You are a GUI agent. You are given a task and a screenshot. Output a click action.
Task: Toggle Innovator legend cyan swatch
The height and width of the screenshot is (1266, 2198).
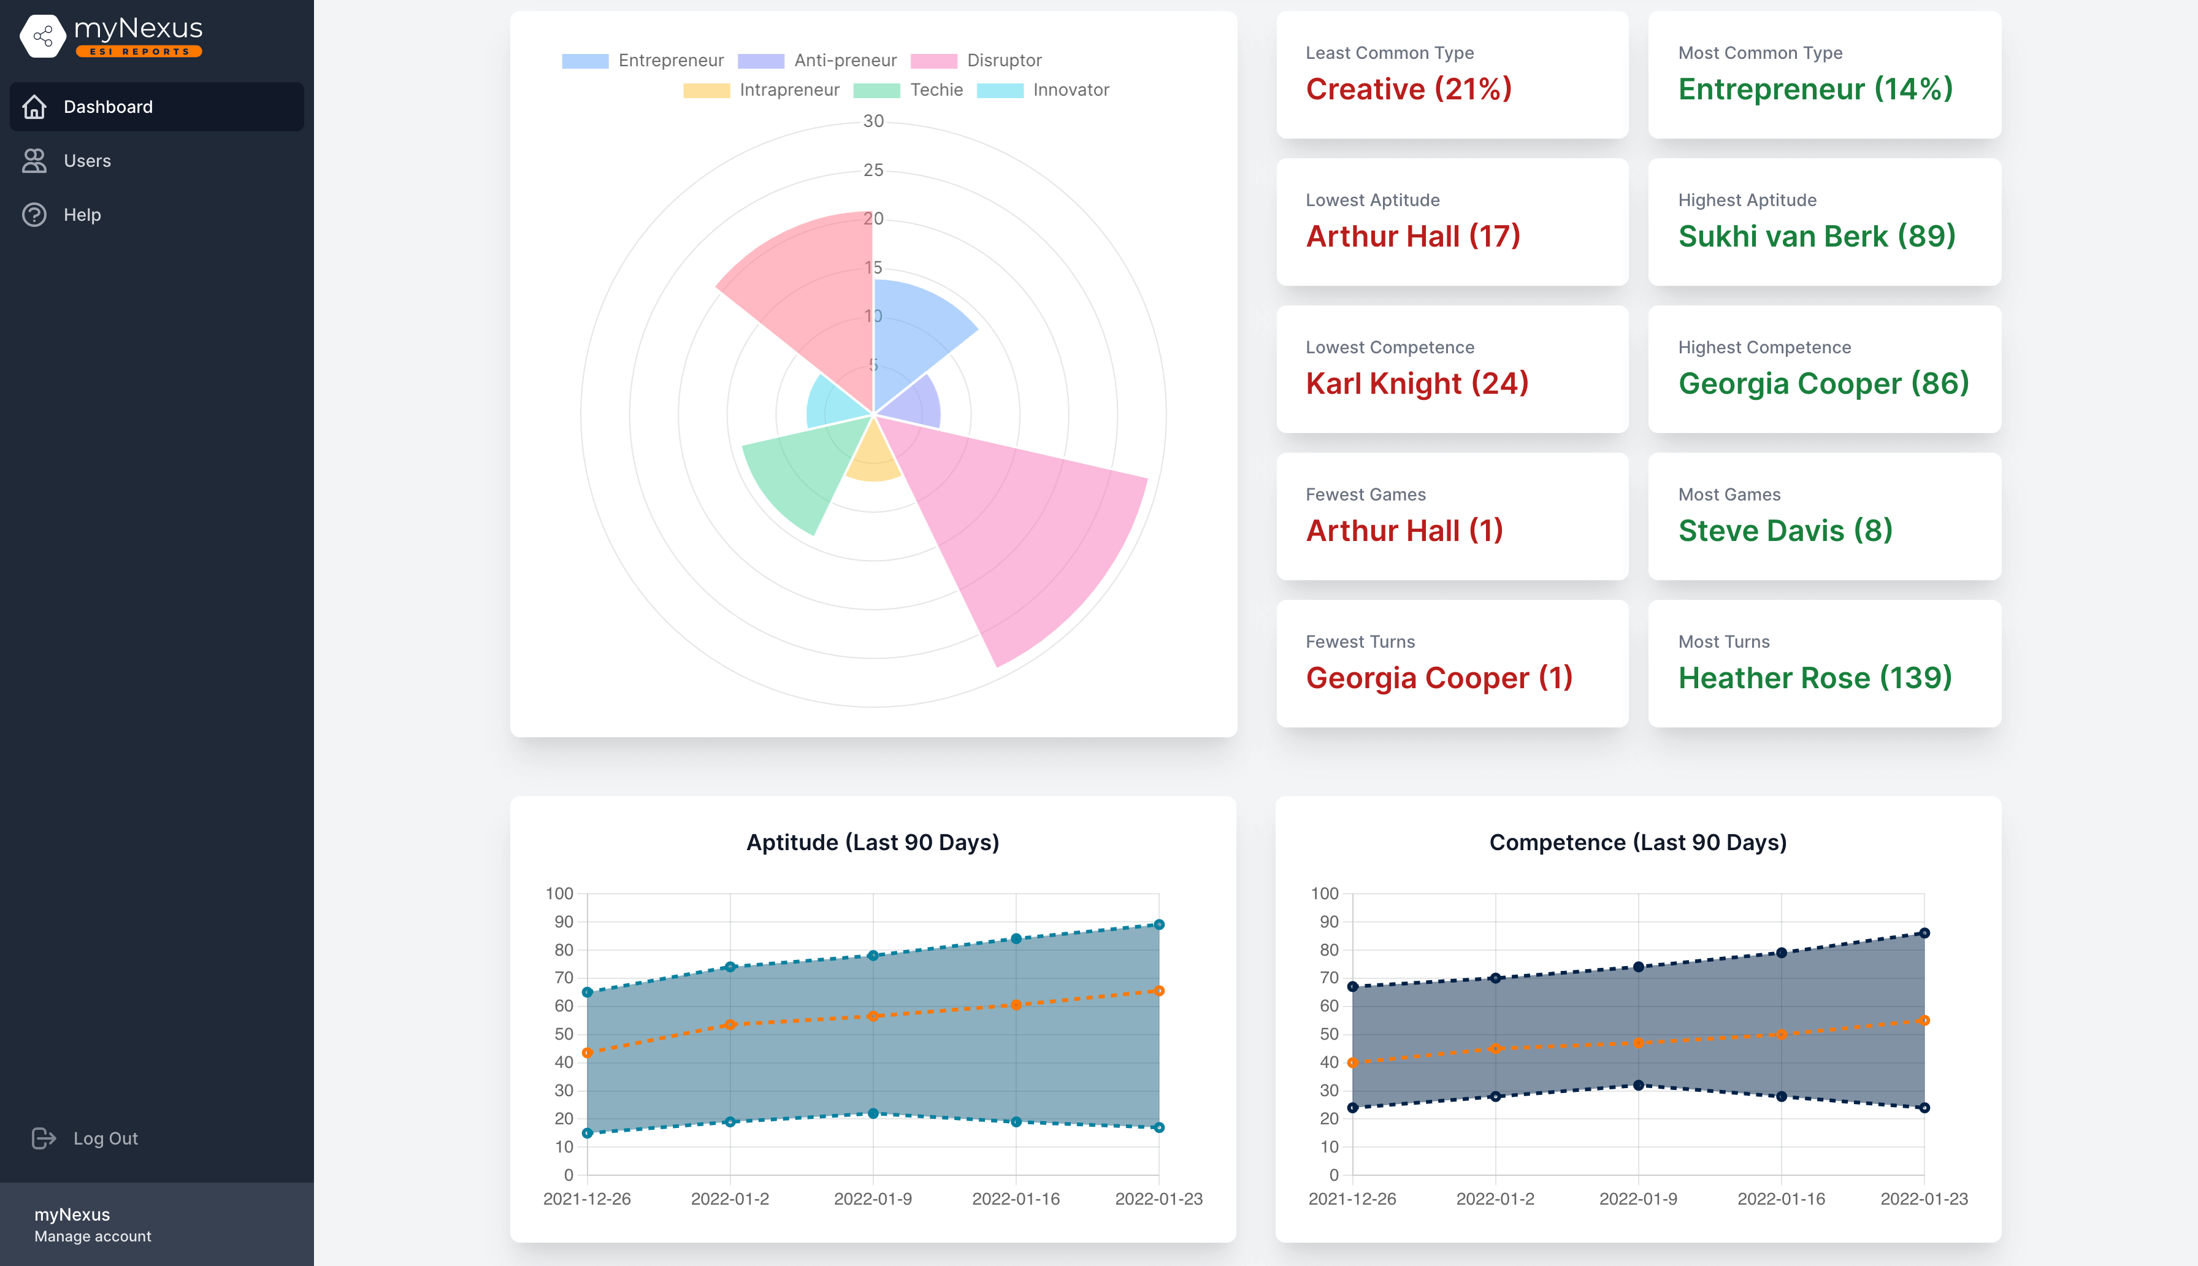tap(1000, 90)
